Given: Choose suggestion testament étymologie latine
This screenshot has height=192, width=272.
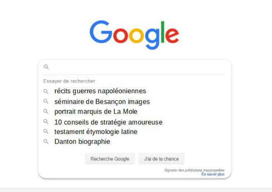Looking at the screenshot, I should 96,132.
